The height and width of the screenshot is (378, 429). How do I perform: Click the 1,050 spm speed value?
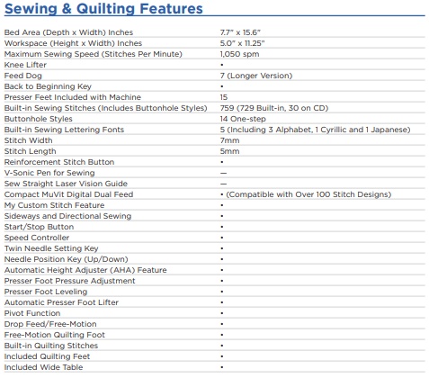tap(239, 54)
